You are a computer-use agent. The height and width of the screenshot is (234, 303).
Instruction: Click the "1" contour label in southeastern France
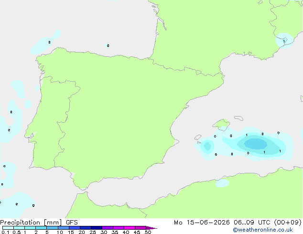point(284,42)
